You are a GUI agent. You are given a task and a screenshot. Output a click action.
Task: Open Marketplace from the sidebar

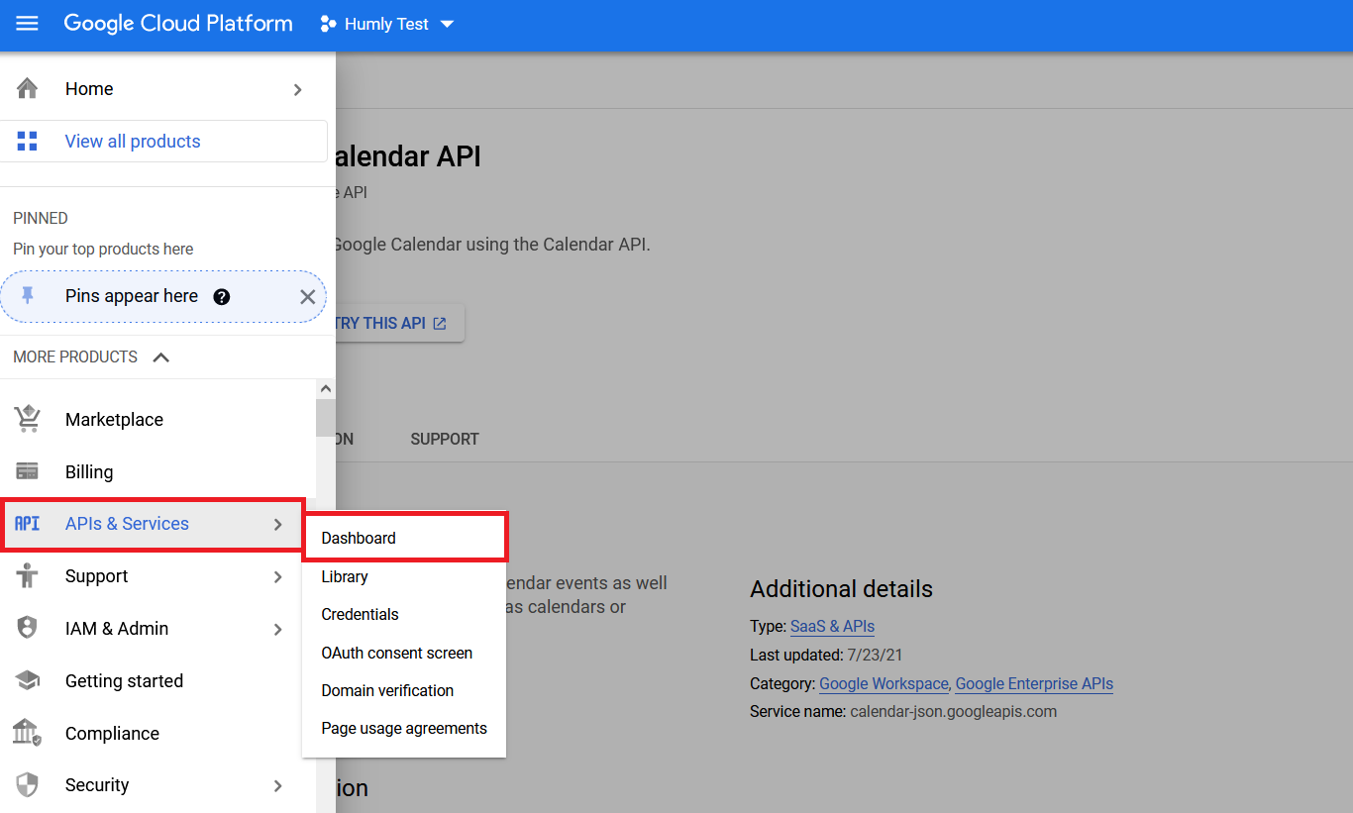pos(27,419)
